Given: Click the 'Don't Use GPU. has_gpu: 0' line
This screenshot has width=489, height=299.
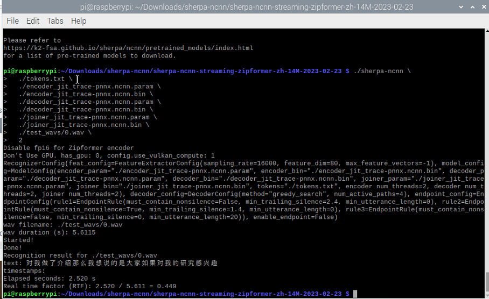Looking at the screenshot, I should (109, 156).
